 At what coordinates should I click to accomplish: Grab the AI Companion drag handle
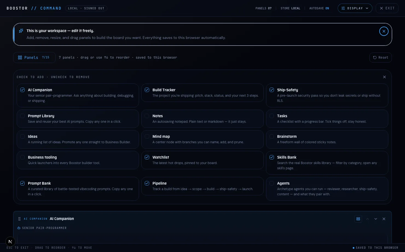(19, 219)
